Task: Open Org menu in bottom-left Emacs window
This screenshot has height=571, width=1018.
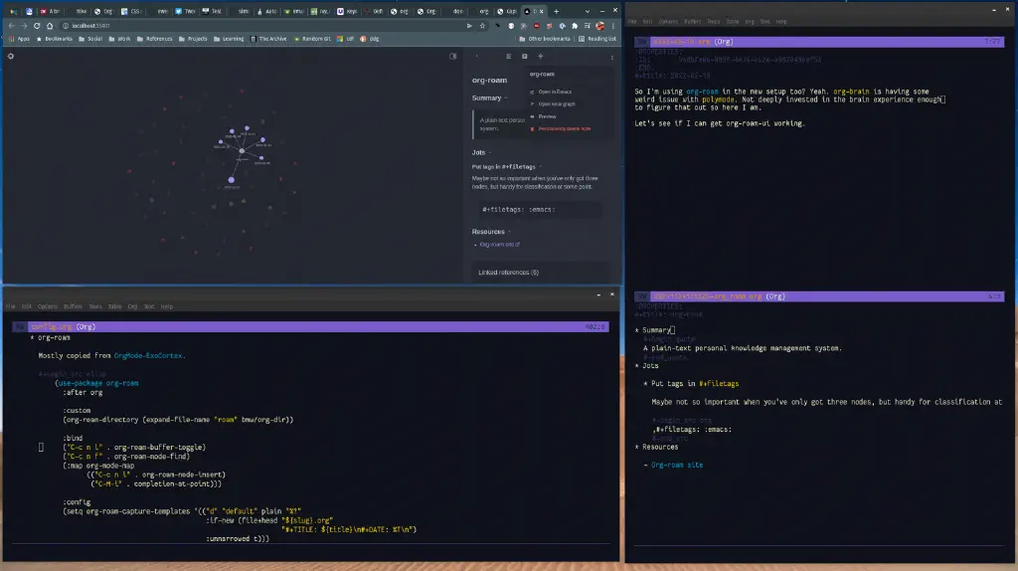Action: click(132, 306)
